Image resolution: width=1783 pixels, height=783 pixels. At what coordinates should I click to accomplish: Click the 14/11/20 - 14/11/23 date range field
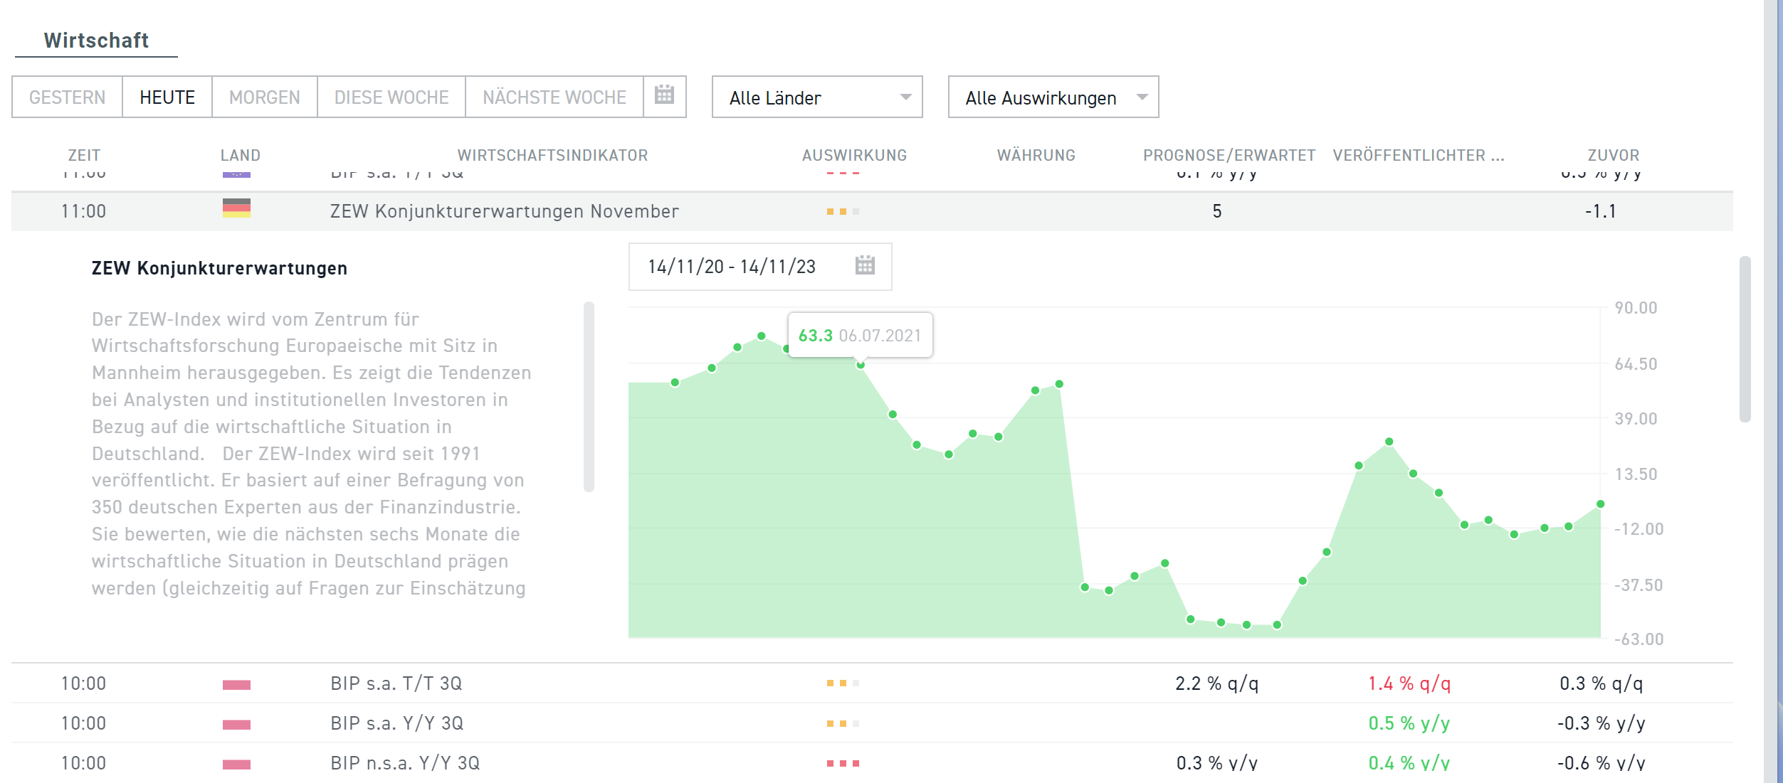tap(732, 267)
